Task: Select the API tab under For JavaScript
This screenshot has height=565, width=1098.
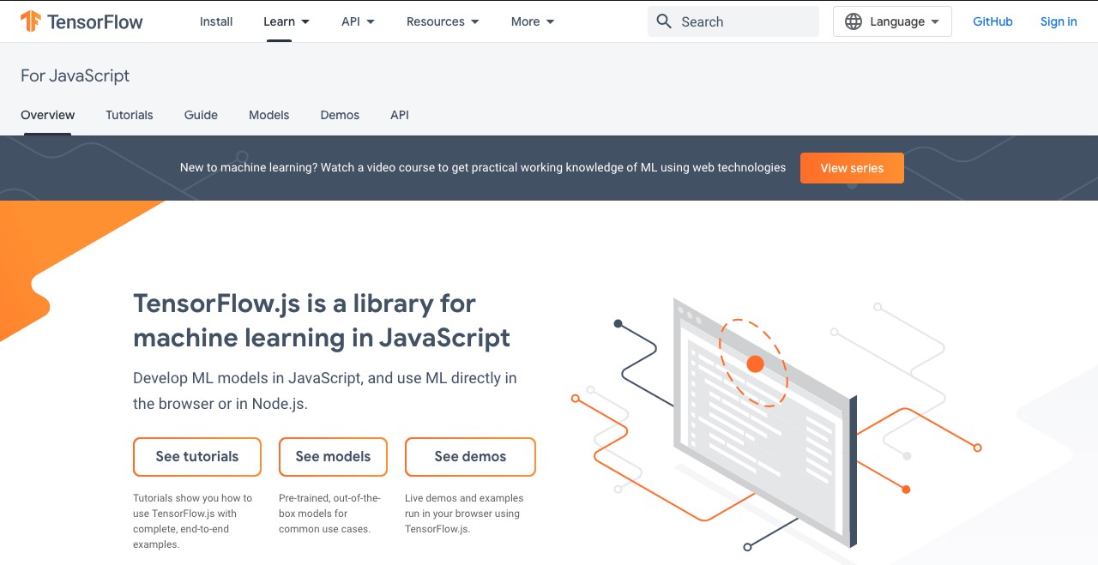Action: pos(400,115)
